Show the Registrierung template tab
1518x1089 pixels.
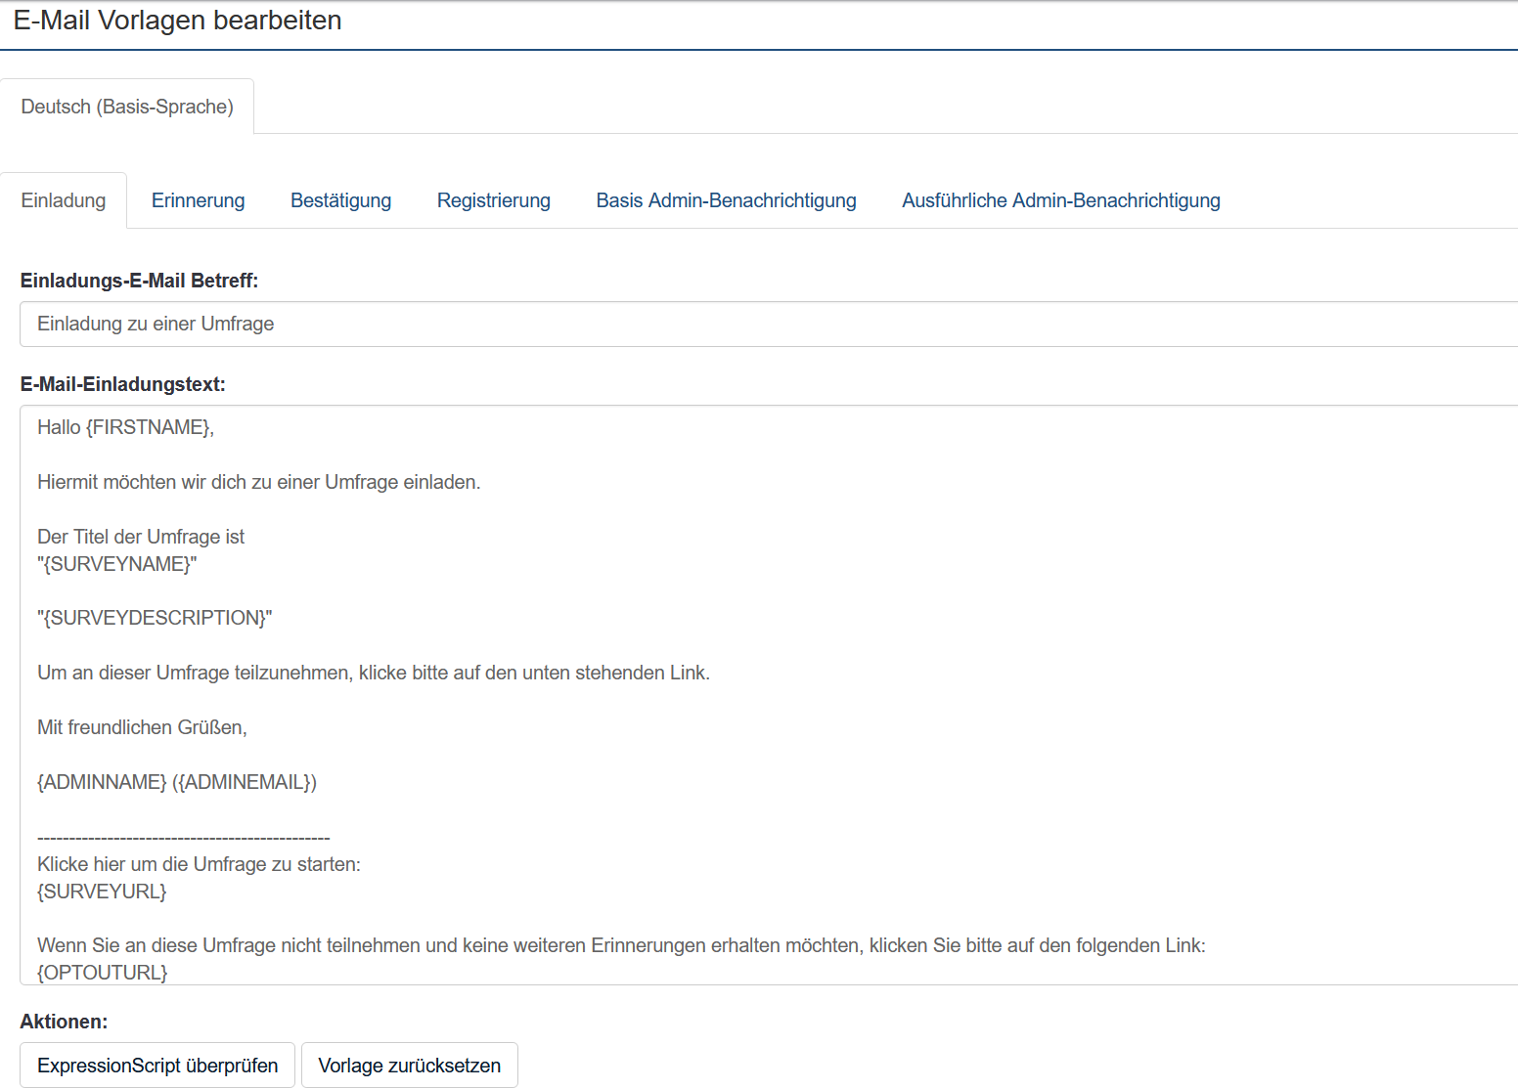click(x=493, y=200)
